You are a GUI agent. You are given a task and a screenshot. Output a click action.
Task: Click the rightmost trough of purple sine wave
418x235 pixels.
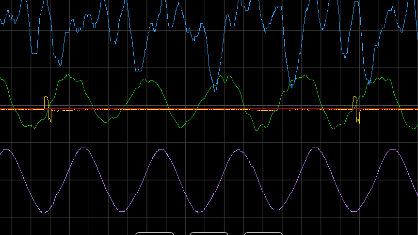[354, 211]
